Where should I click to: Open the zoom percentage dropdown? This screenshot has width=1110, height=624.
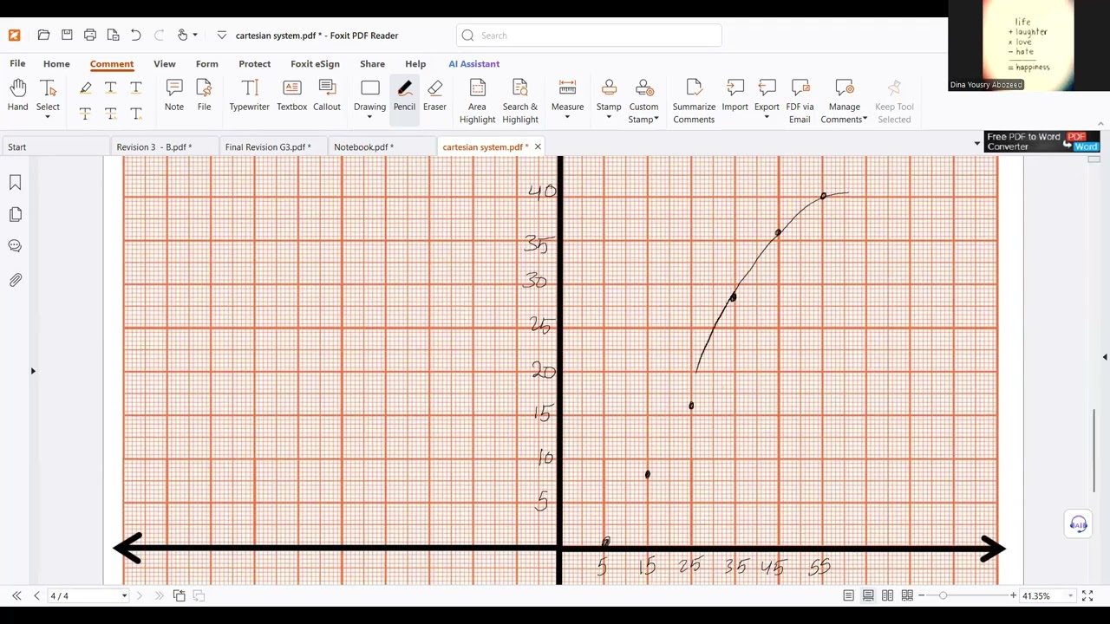pos(1070,595)
